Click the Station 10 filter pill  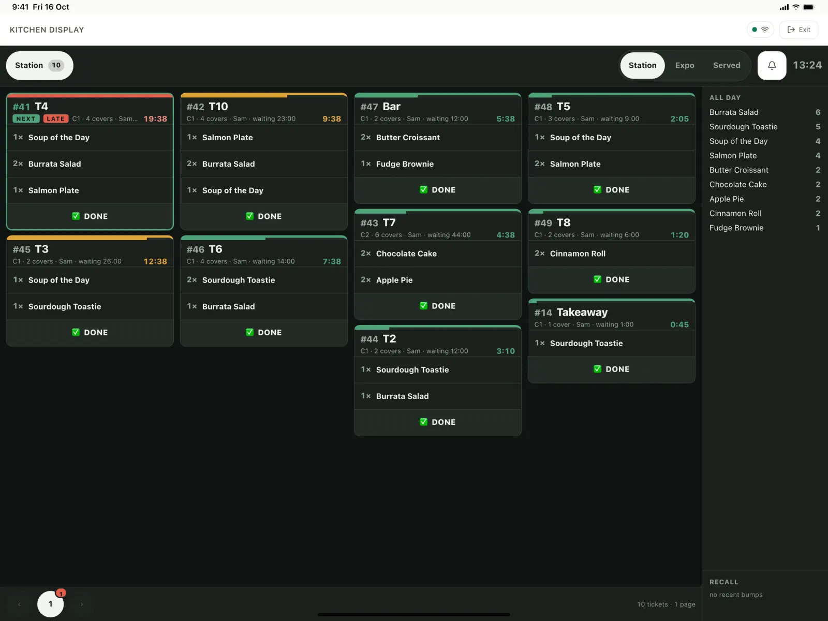pyautogui.click(x=39, y=65)
